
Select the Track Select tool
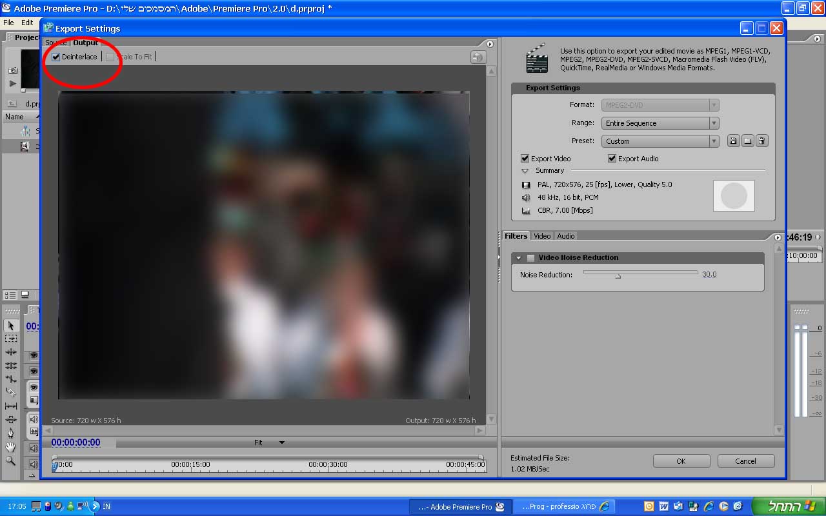11,339
